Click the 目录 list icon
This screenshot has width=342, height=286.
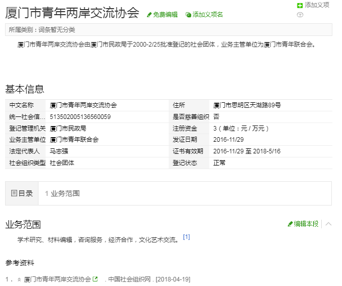(x=14, y=193)
